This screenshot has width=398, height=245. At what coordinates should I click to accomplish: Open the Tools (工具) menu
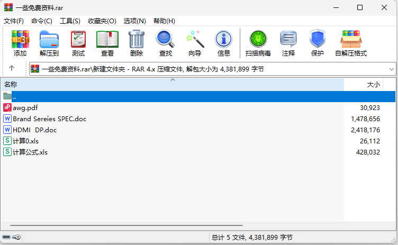tap(70, 21)
